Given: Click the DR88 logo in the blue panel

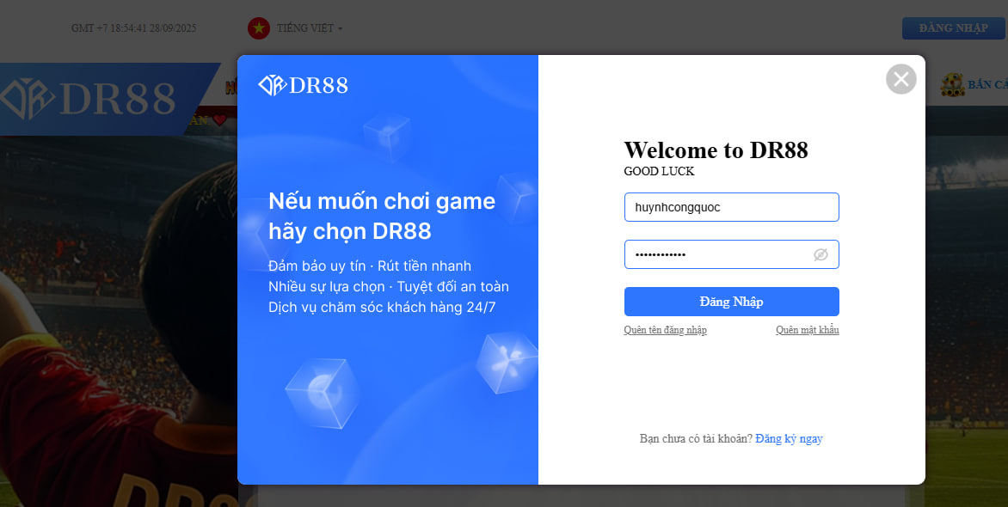Looking at the screenshot, I should coord(304,85).
